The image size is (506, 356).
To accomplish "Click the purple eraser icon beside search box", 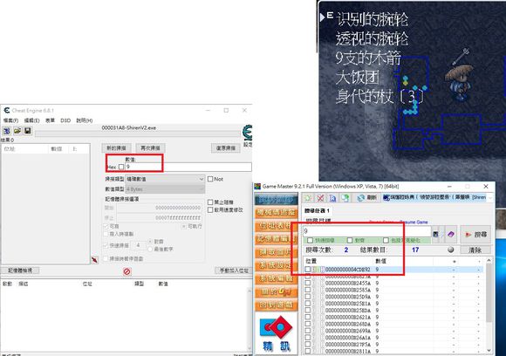I will click(450, 234).
